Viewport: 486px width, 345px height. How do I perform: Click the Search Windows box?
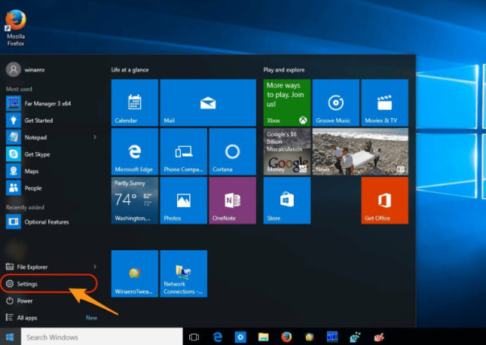[102, 337]
